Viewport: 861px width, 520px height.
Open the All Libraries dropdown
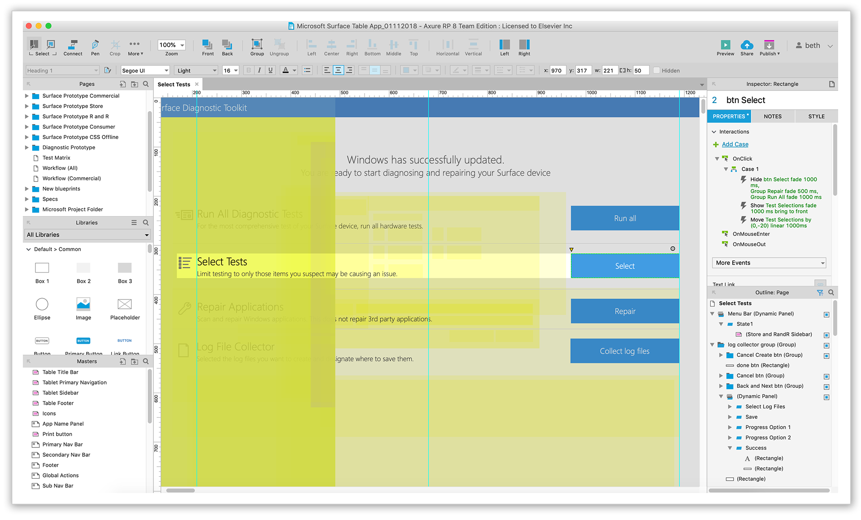tap(87, 235)
